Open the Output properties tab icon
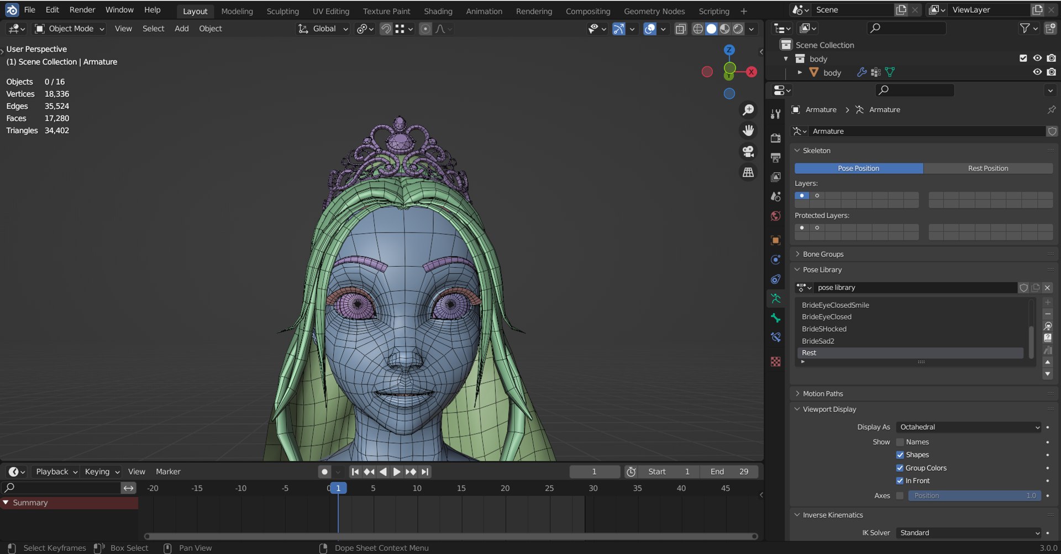Image resolution: width=1061 pixels, height=554 pixels. click(x=776, y=157)
